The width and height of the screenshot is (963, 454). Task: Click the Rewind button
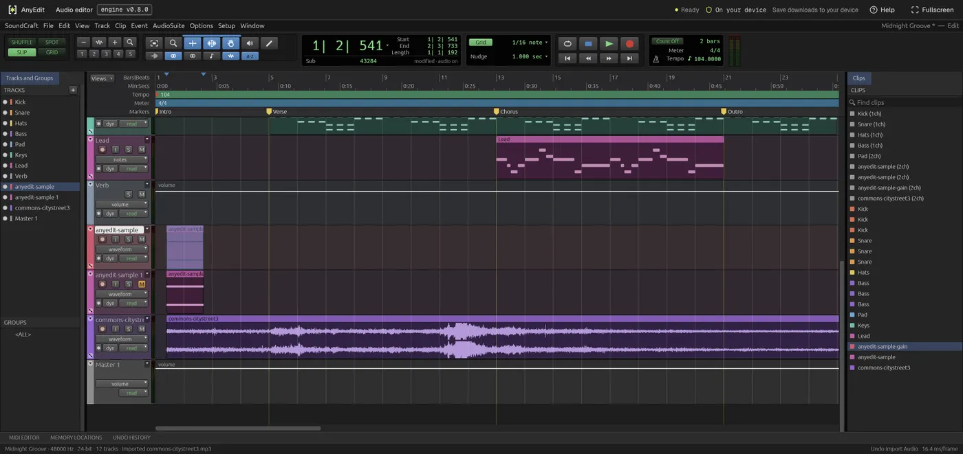tap(588, 58)
